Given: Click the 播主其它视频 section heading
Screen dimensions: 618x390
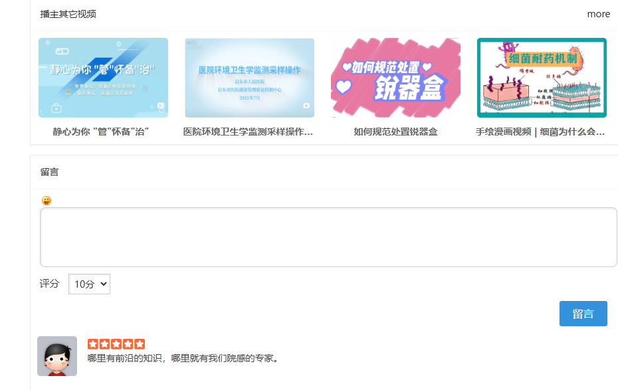Looking at the screenshot, I should tap(68, 14).
